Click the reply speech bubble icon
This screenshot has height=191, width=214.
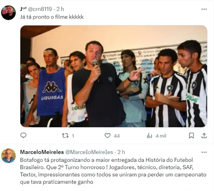coord(23,136)
